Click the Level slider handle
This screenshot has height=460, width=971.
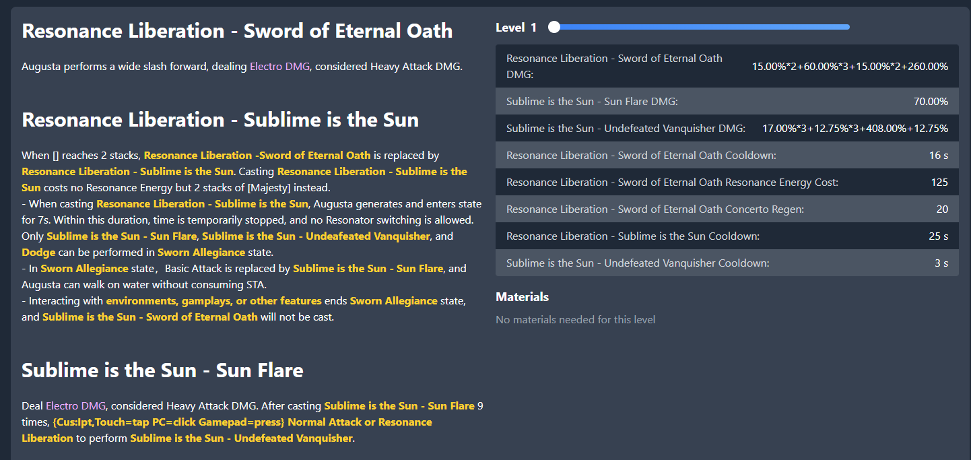point(554,27)
